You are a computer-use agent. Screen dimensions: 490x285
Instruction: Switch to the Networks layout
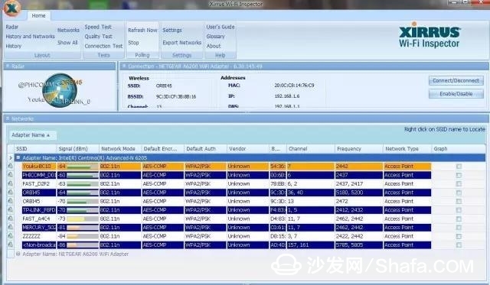click(68, 30)
